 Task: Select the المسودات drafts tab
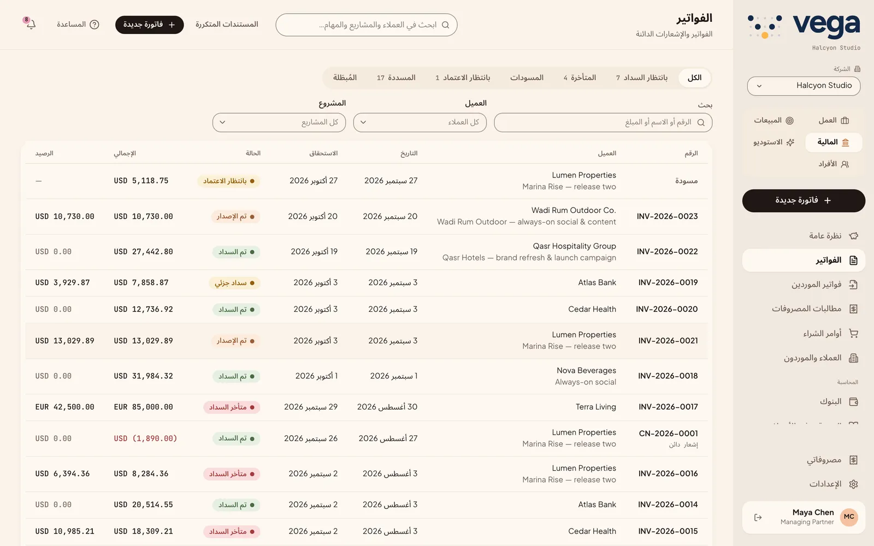(x=527, y=78)
